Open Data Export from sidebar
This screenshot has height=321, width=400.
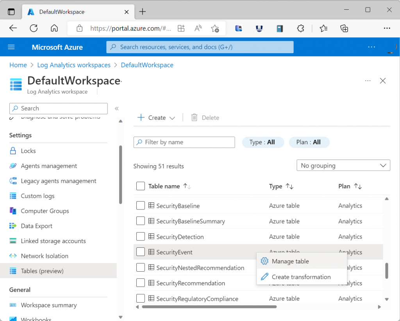coord(36,226)
